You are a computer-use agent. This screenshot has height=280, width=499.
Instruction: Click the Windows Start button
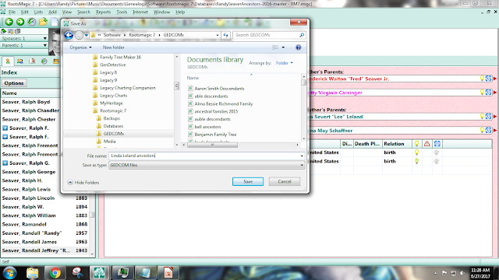pos(10,273)
